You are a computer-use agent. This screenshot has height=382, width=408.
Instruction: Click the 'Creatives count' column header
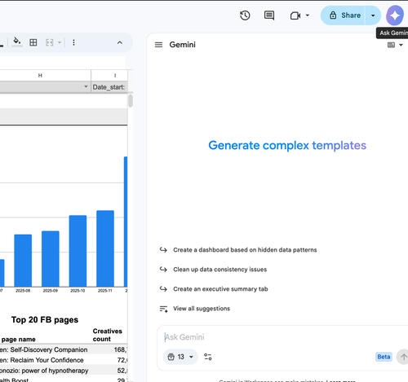[107, 335]
